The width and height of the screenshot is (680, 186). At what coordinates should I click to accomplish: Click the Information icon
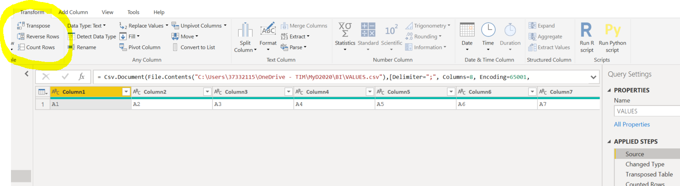coord(409,47)
